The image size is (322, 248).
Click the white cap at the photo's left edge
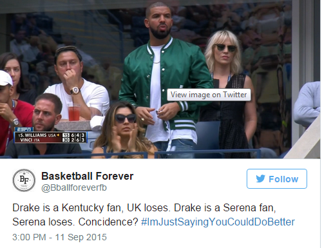point(6,78)
